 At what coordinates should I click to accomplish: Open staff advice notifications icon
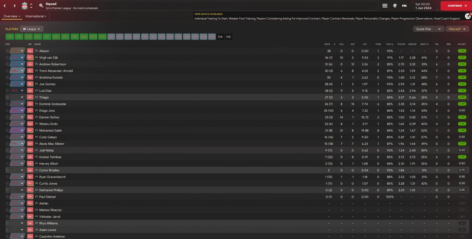point(468,16)
